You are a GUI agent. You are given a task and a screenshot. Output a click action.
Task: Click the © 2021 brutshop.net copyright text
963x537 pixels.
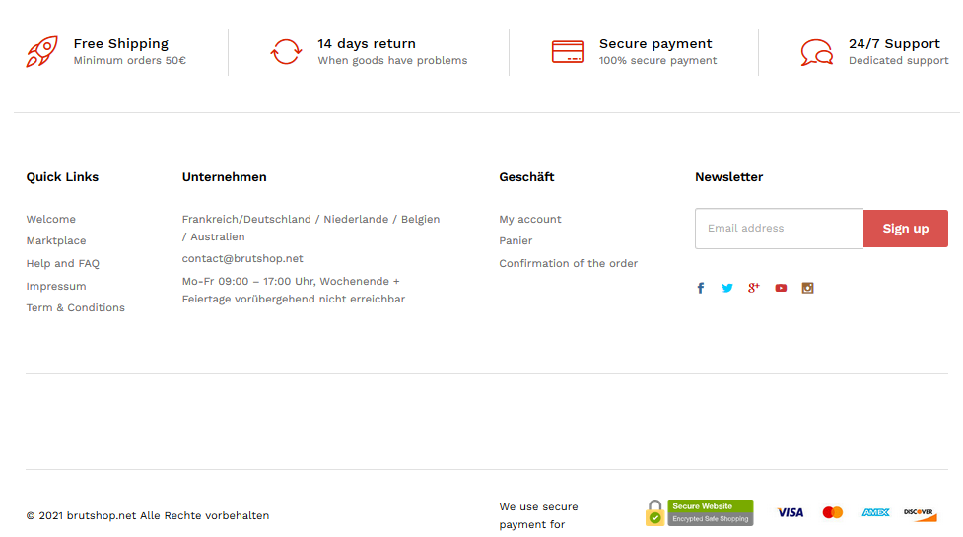(148, 515)
